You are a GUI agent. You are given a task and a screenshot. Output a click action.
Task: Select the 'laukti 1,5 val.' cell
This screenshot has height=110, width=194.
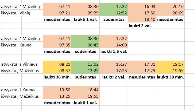(113, 51)
